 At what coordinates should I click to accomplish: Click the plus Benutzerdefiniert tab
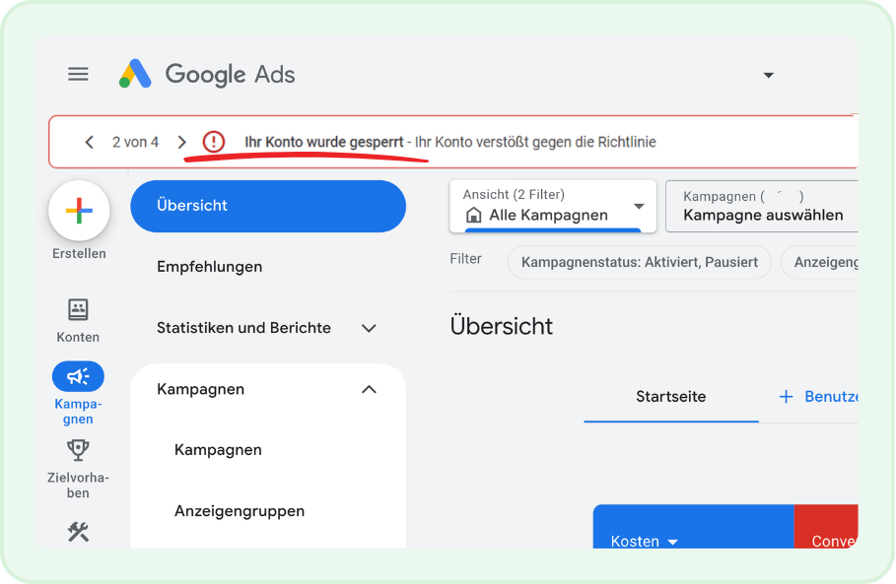tap(819, 396)
